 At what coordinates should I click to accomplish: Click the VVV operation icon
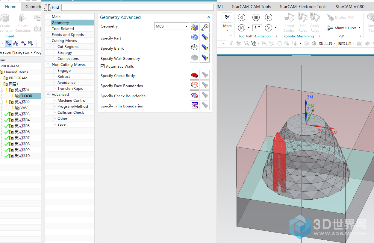point(17,108)
